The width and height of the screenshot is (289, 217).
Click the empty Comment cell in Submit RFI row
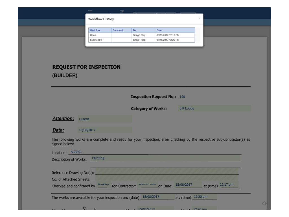coord(121,40)
